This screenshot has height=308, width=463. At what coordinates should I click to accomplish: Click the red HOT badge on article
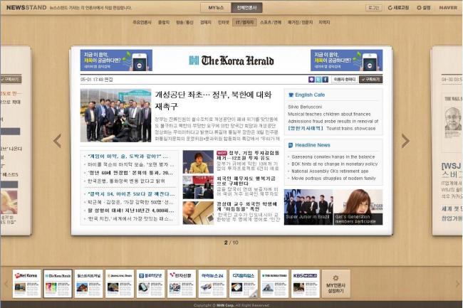(222, 153)
